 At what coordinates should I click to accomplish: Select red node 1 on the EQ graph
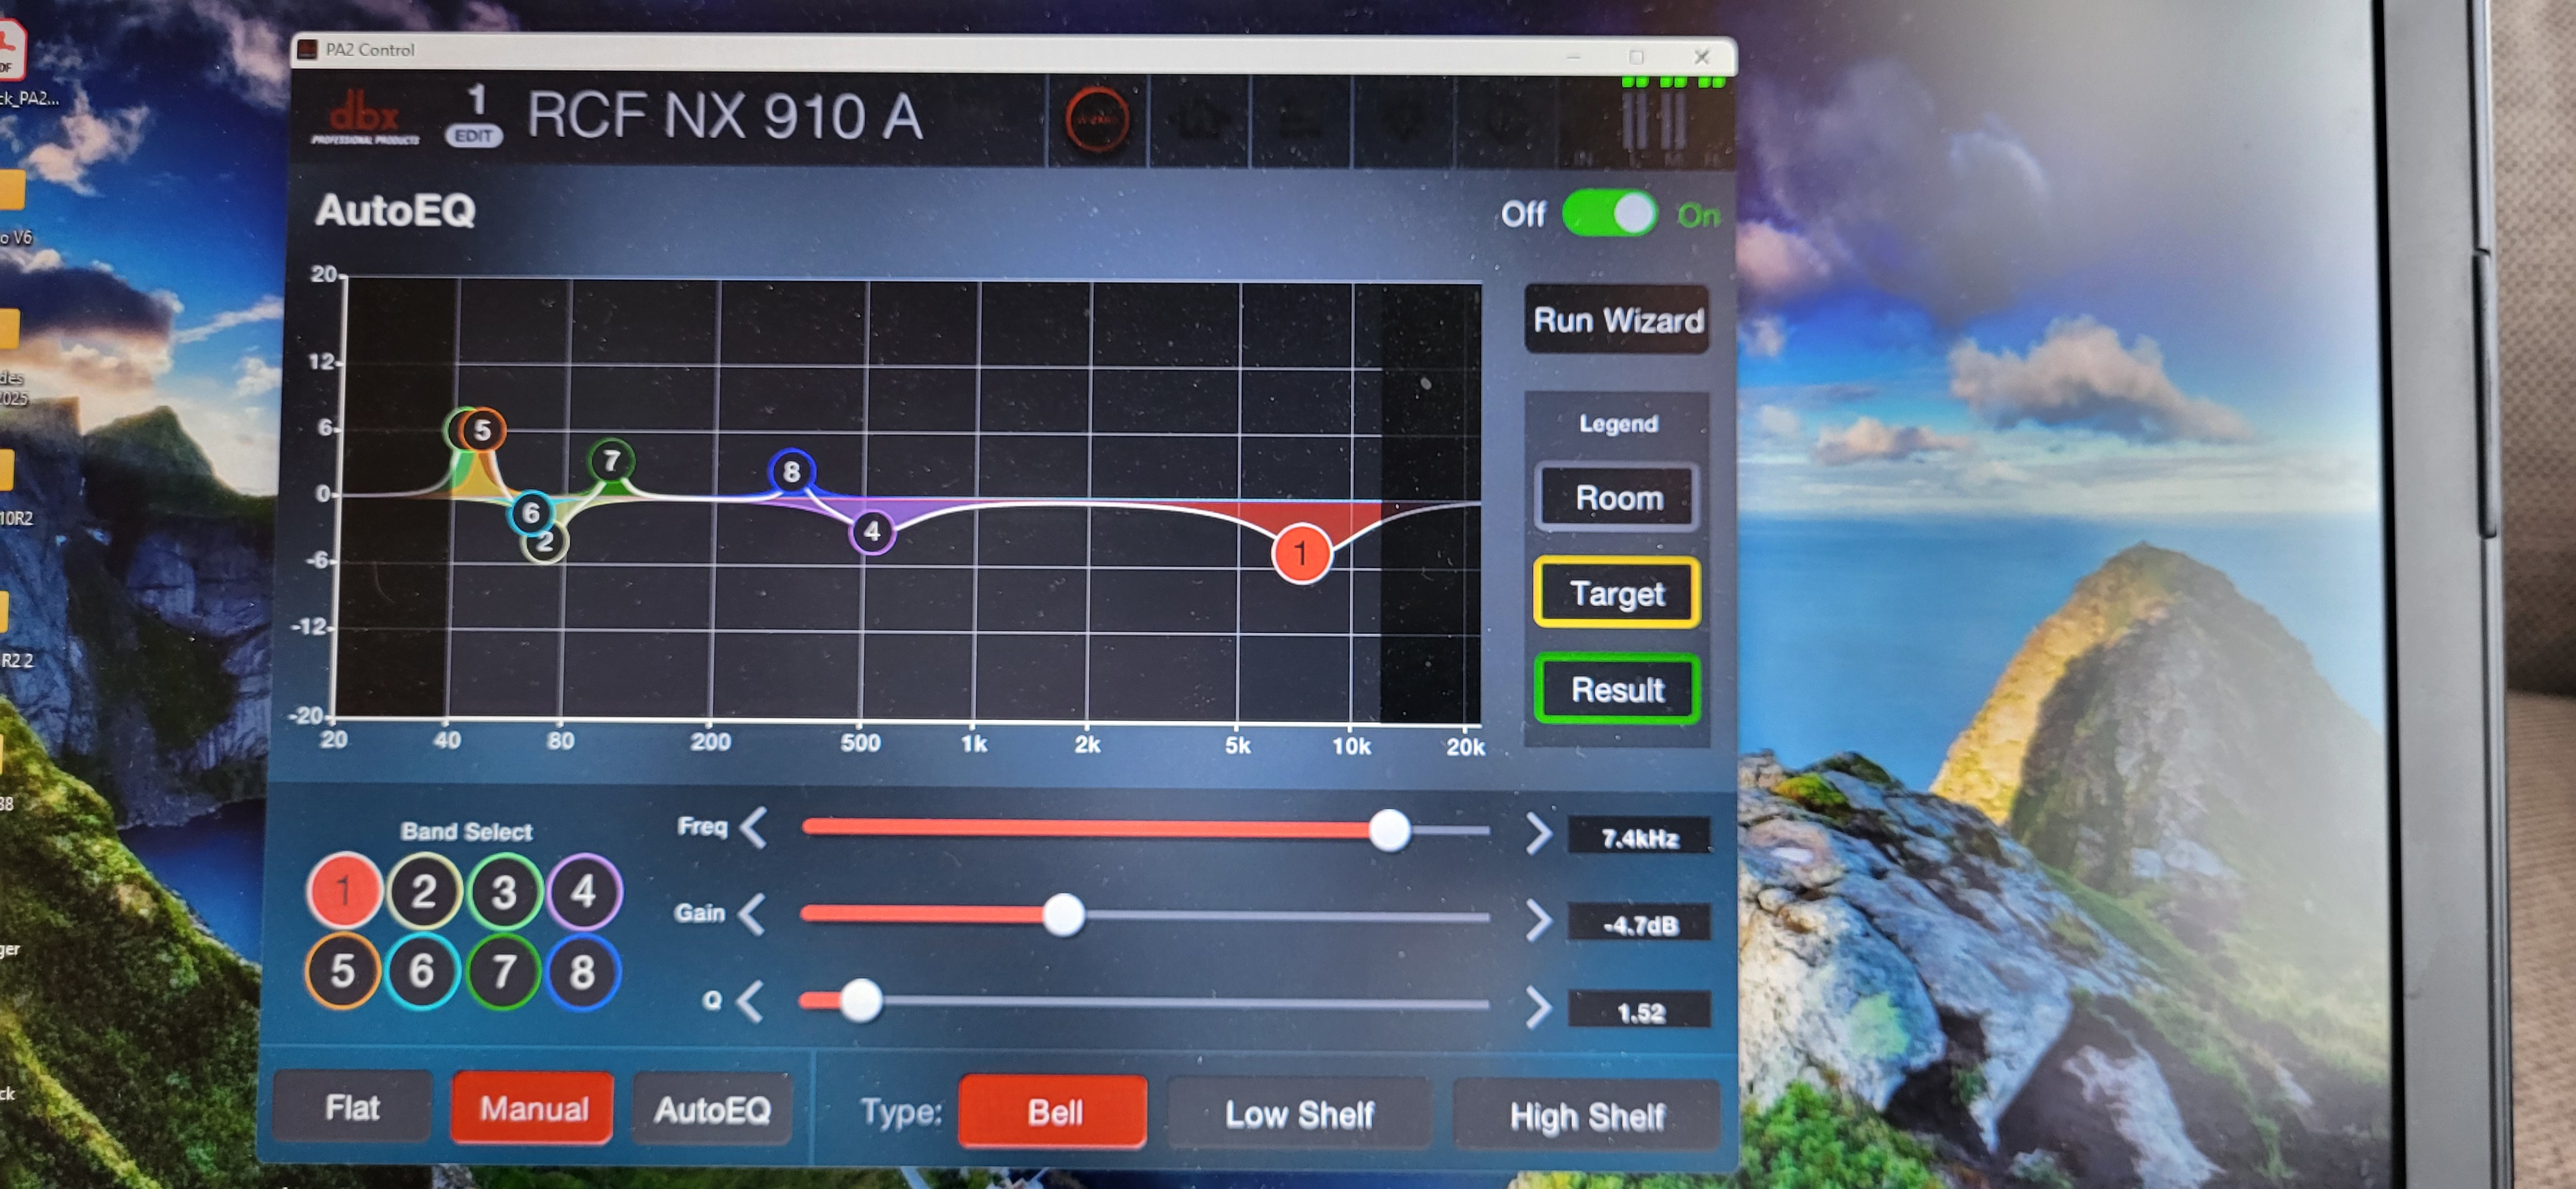point(1301,553)
